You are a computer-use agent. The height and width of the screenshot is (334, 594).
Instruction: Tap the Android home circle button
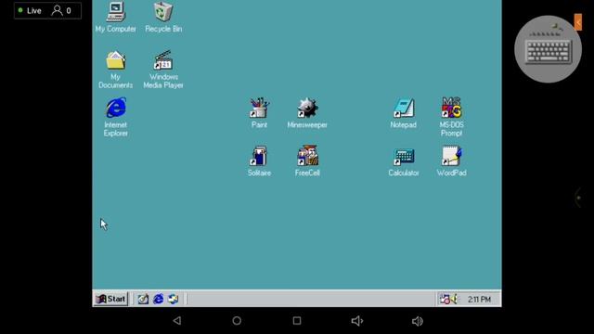coord(237,321)
